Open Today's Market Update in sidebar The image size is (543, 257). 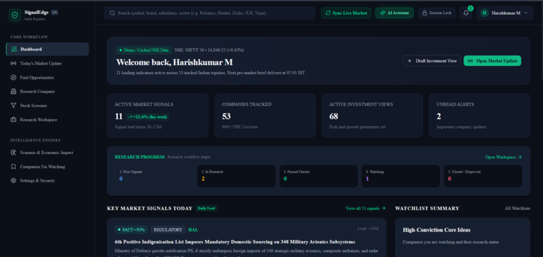pos(47,63)
